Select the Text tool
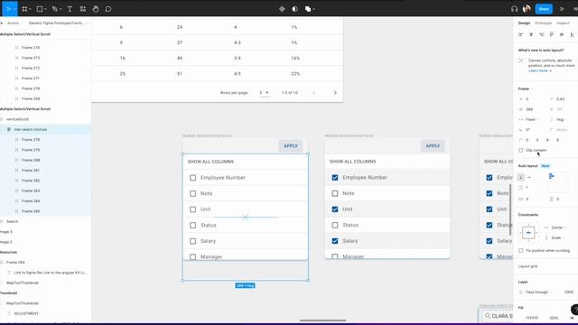The width and height of the screenshot is (578, 325). tap(70, 9)
